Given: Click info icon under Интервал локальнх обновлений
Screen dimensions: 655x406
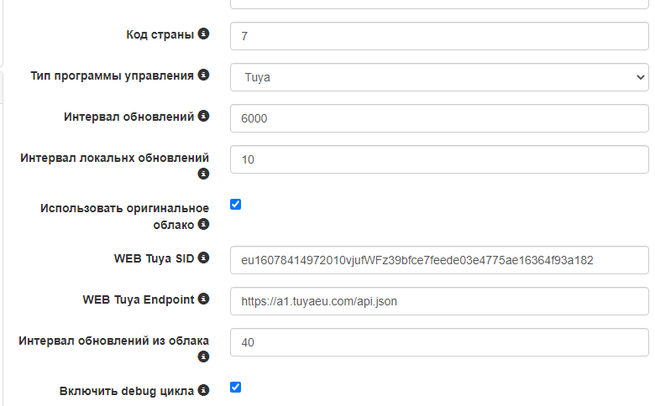Looking at the screenshot, I should coord(203,174).
